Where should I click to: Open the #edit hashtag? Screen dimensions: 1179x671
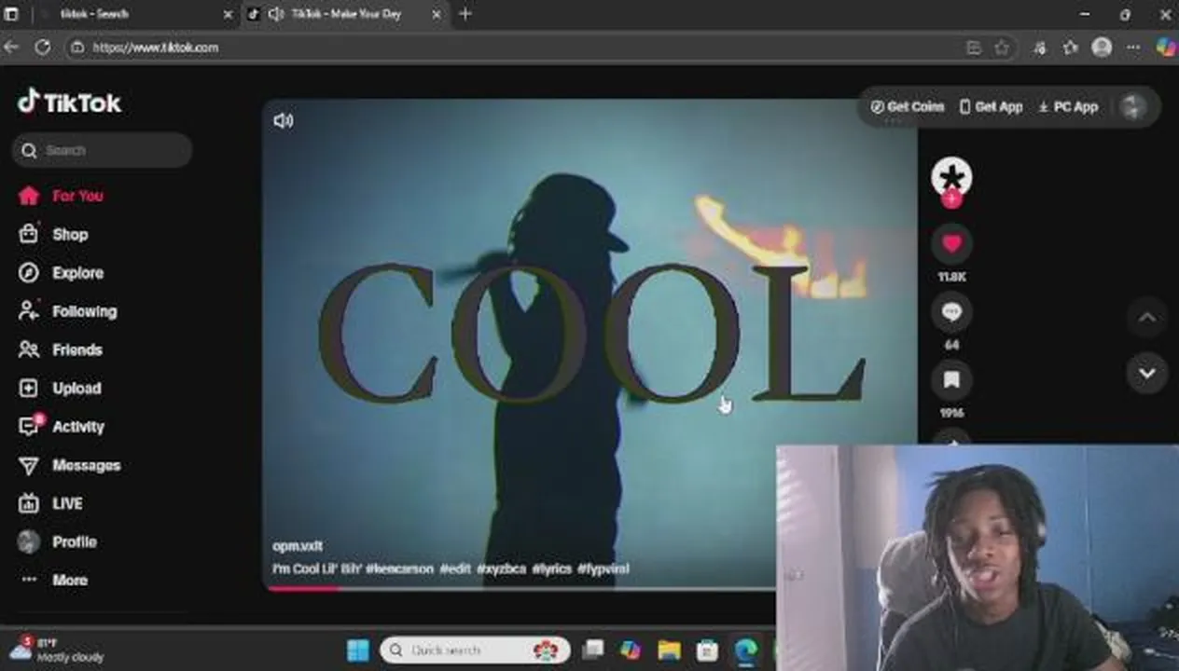coord(455,568)
